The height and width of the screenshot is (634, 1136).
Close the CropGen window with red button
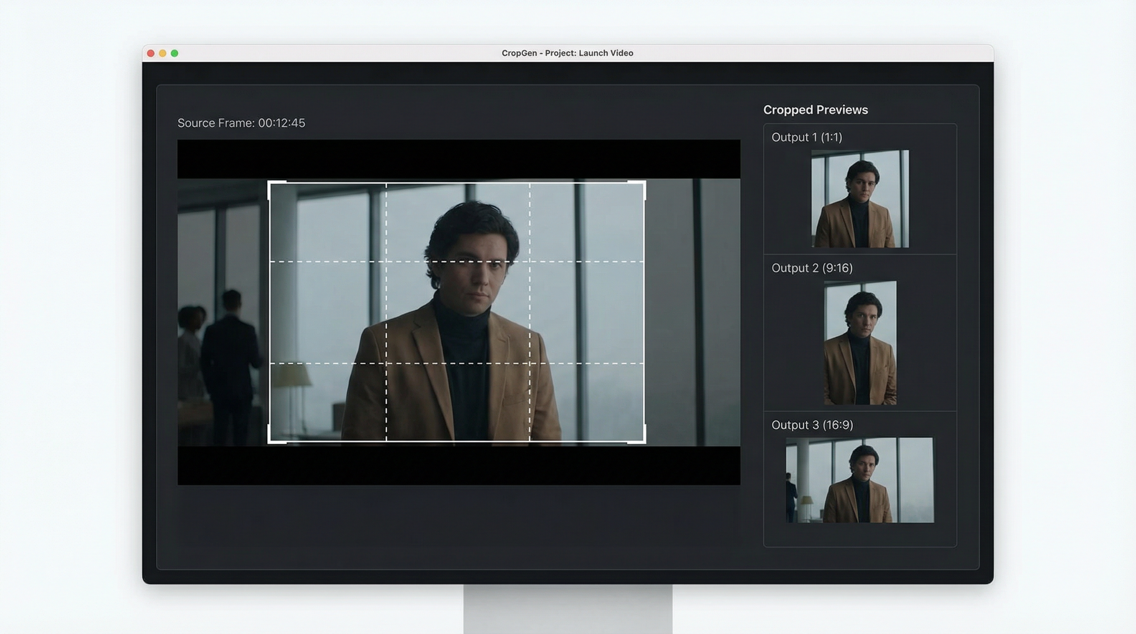(x=151, y=53)
